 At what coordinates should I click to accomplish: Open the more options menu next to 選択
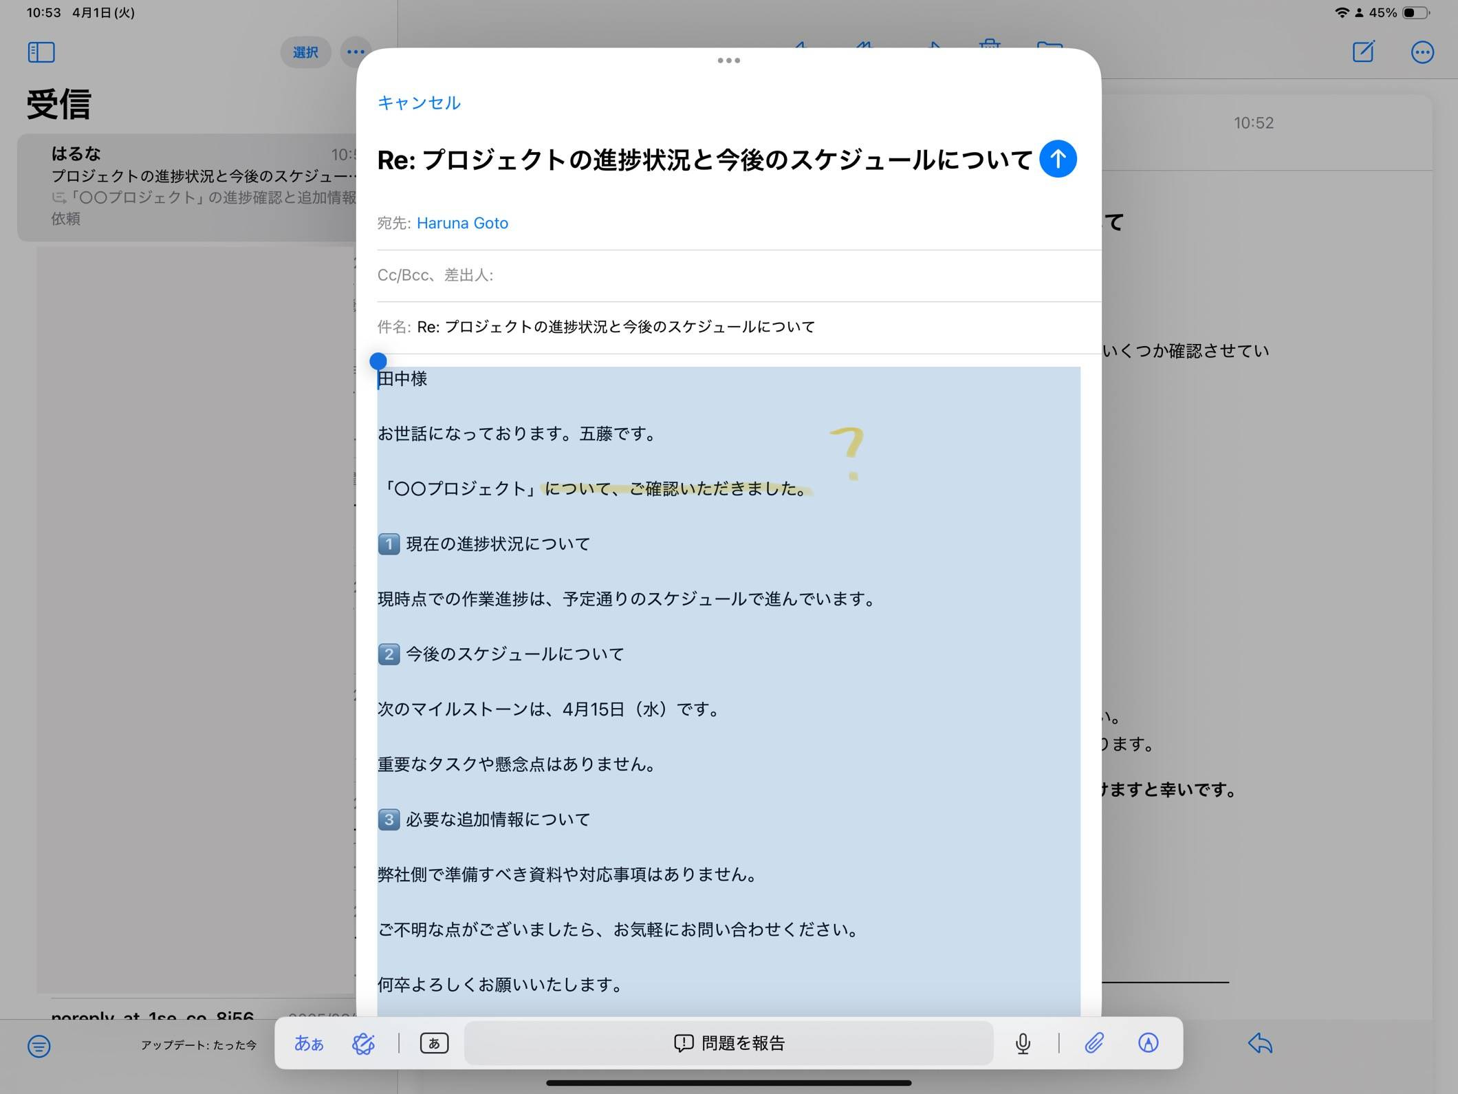pyautogui.click(x=355, y=52)
